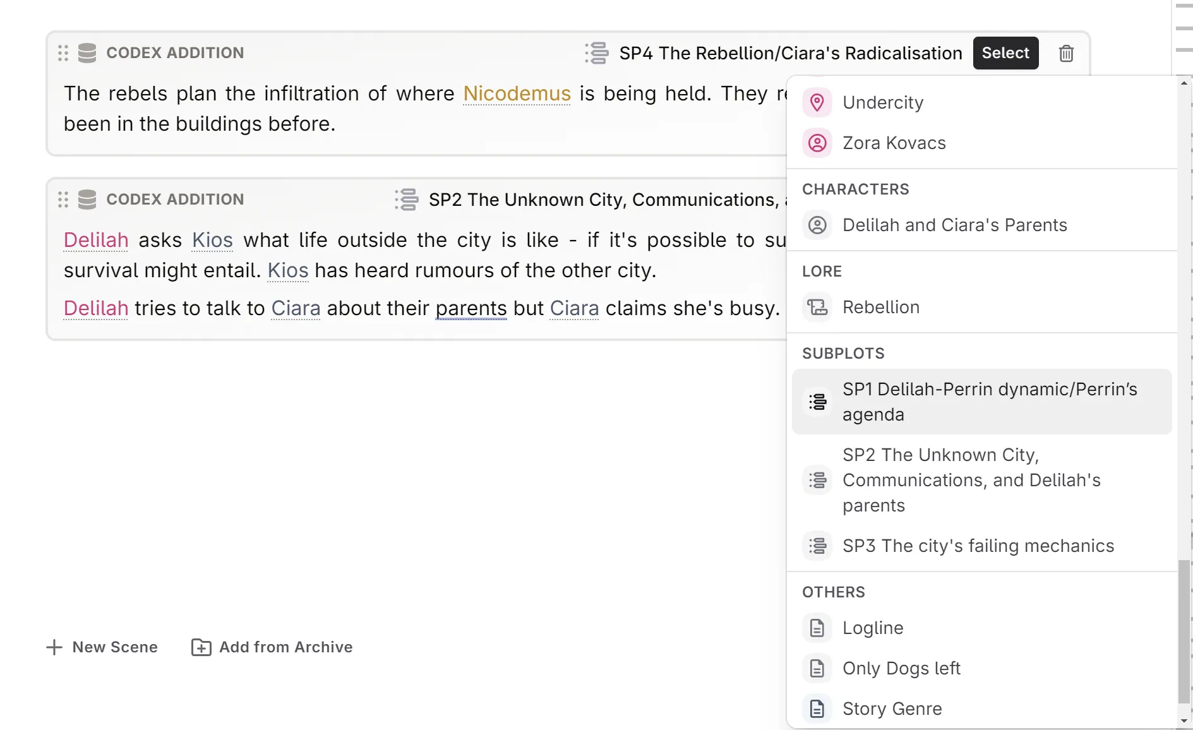Select Undercity from the dropdown list
This screenshot has height=730, width=1193.
tap(883, 102)
